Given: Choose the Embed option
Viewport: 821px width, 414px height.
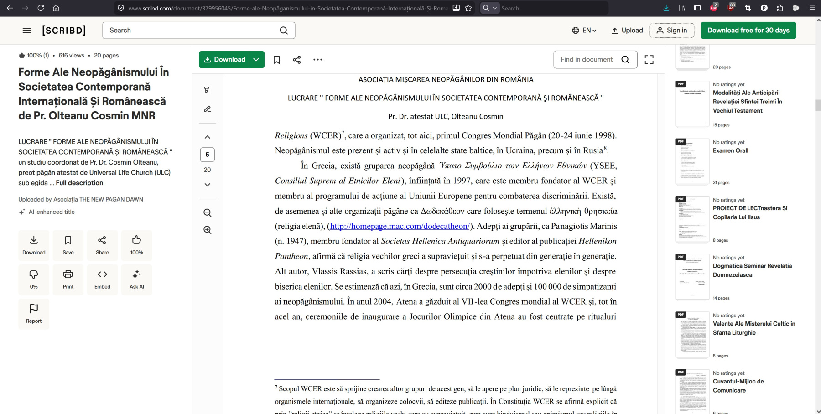Looking at the screenshot, I should (102, 279).
